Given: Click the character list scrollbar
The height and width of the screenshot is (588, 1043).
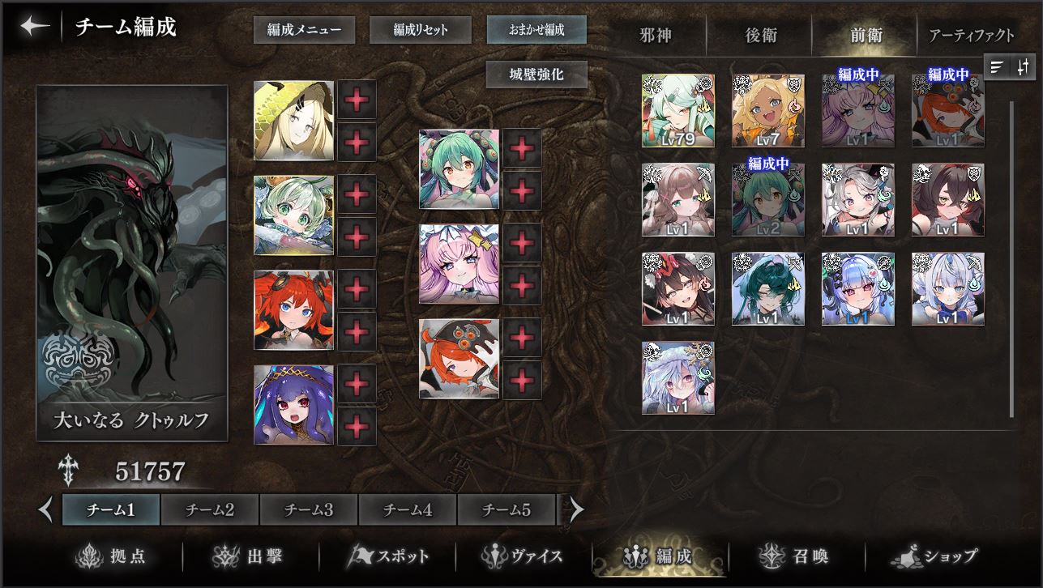Looking at the screenshot, I should [x=1011, y=259].
